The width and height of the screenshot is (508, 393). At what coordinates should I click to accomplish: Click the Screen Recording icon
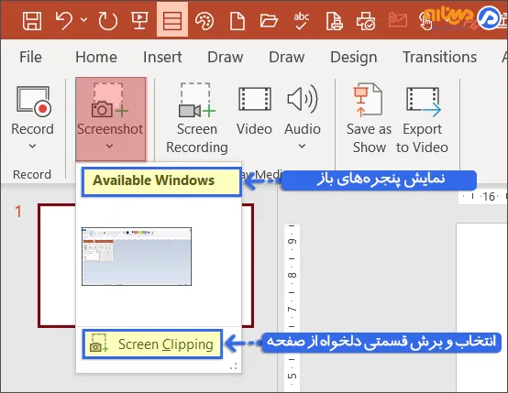pyautogui.click(x=197, y=100)
